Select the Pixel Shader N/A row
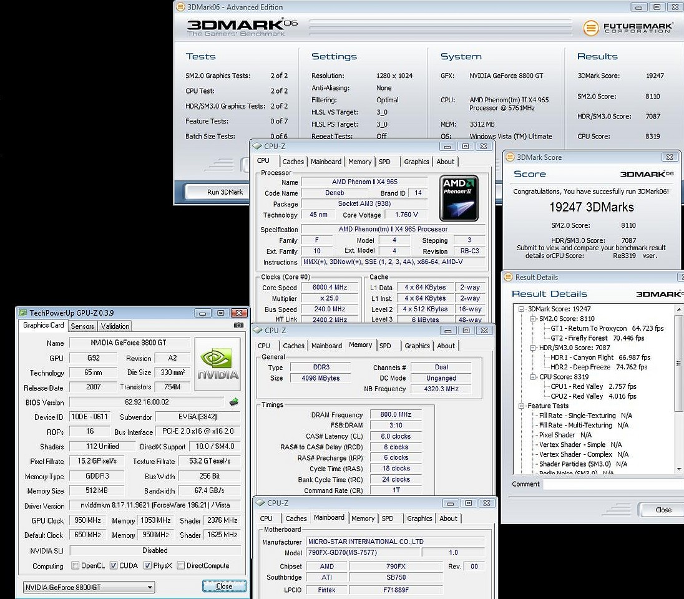684x599 pixels. click(x=565, y=434)
